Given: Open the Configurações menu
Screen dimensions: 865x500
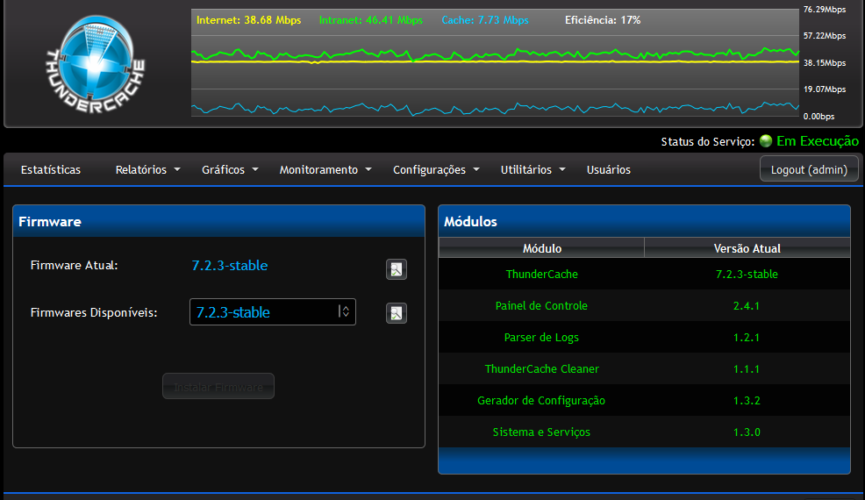Looking at the screenshot, I should click(x=436, y=170).
